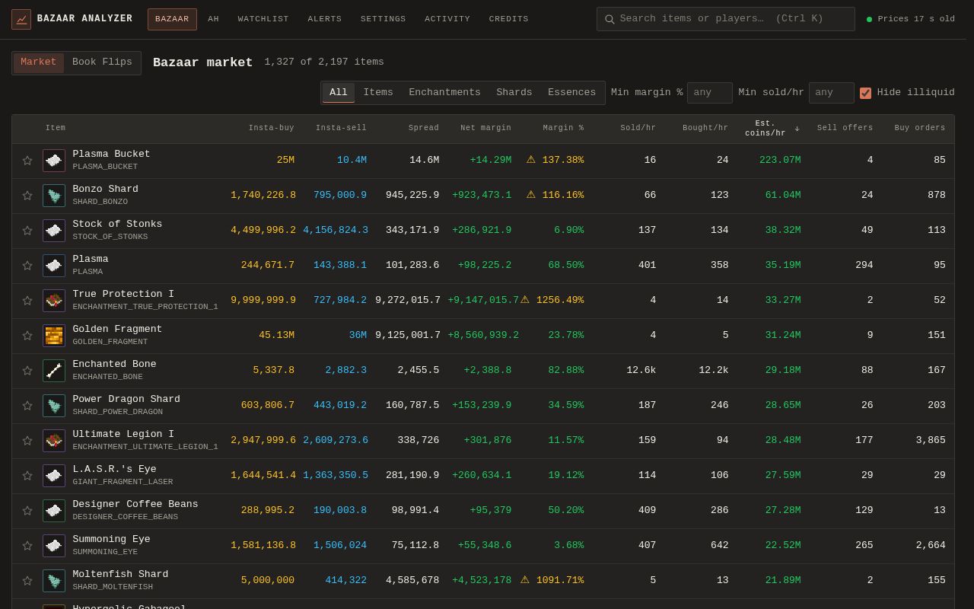The height and width of the screenshot is (609, 974).
Task: Sort by Net margin column
Action: tap(485, 129)
